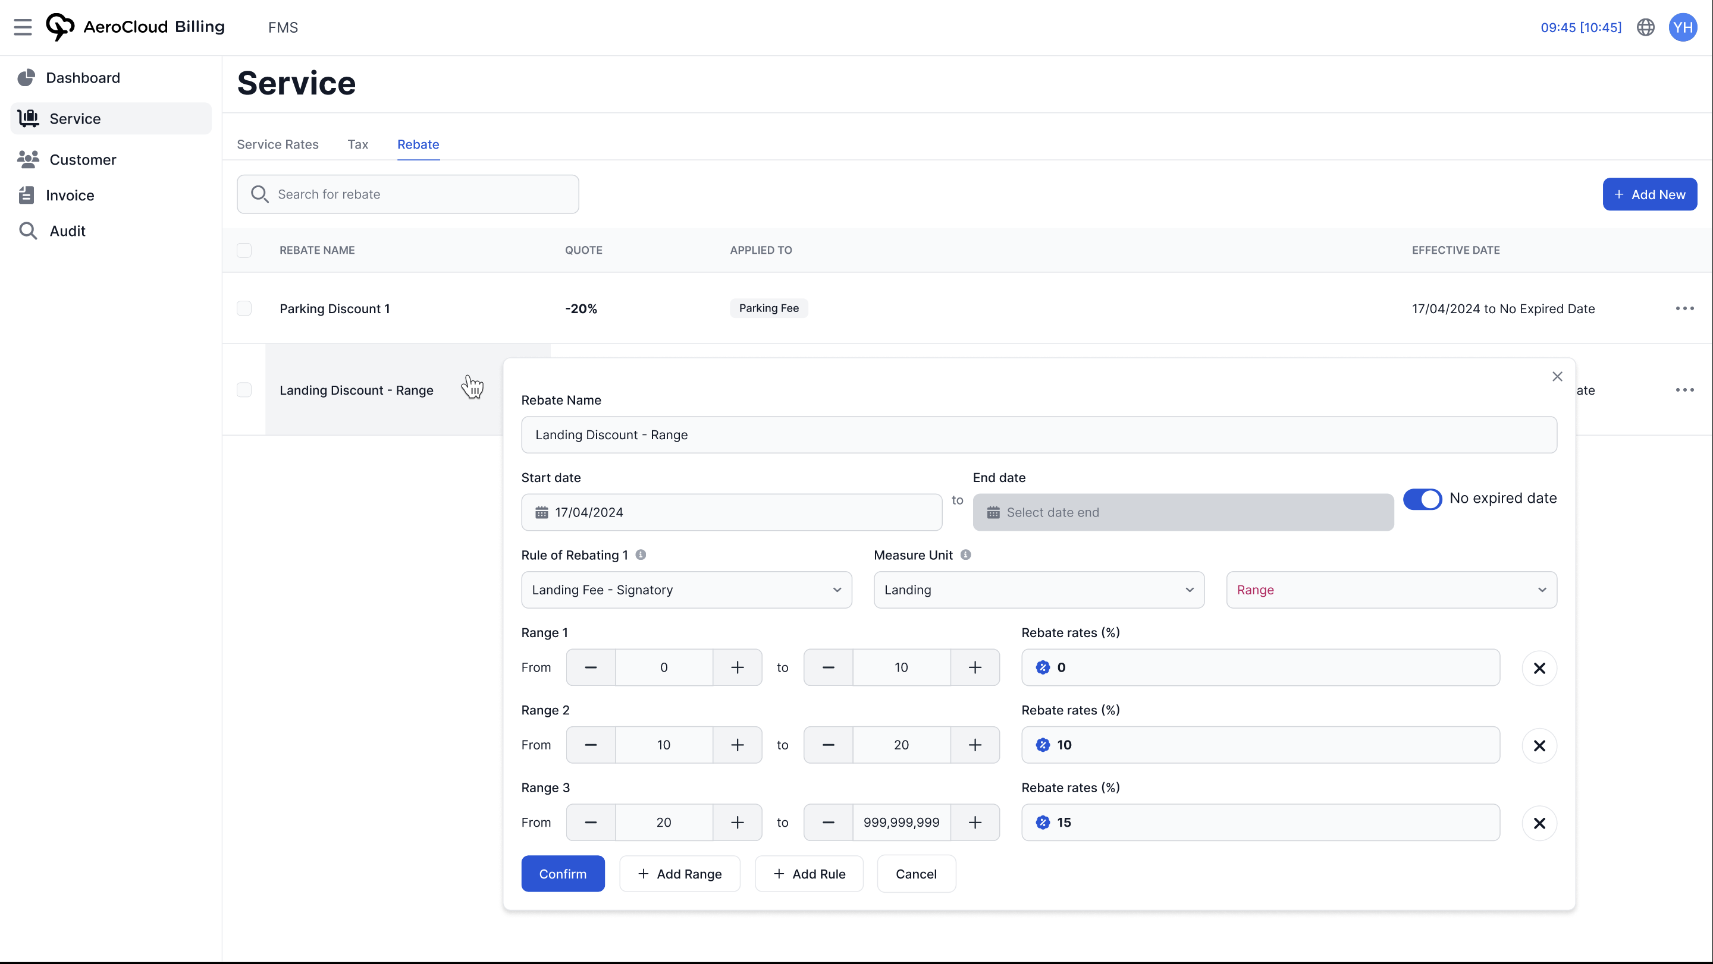Switch to the Tax tab
The height and width of the screenshot is (964, 1713).
click(x=357, y=144)
